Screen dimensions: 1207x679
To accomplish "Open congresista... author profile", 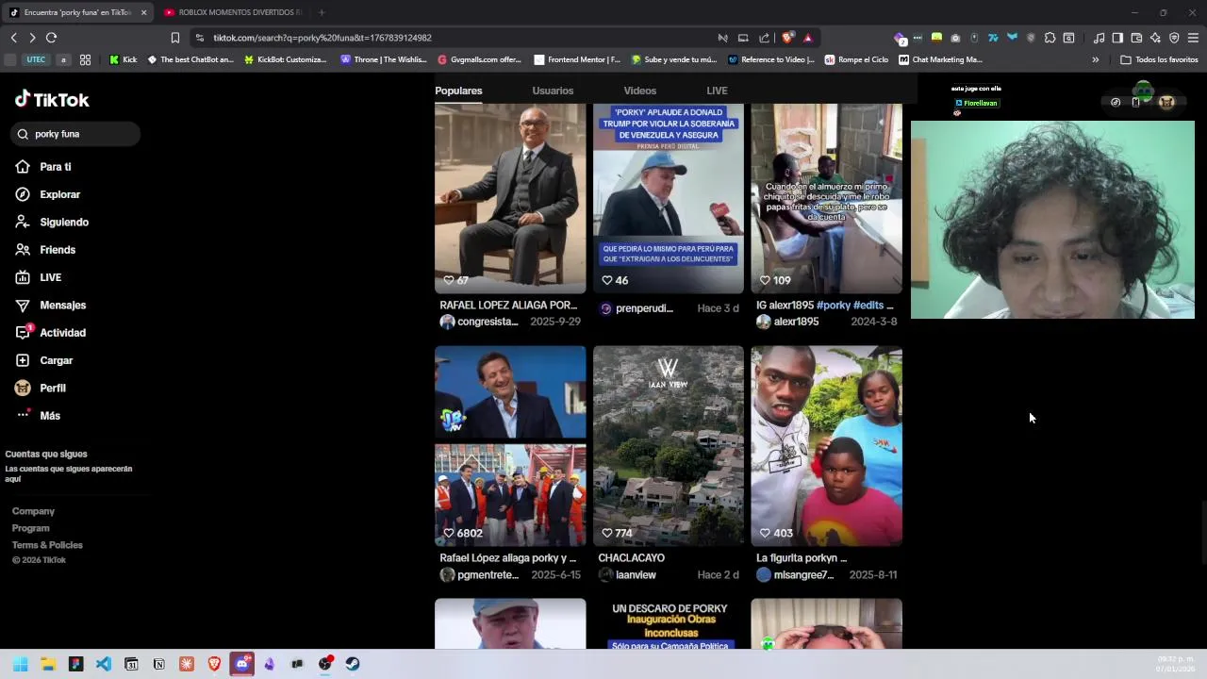I will tap(480, 322).
